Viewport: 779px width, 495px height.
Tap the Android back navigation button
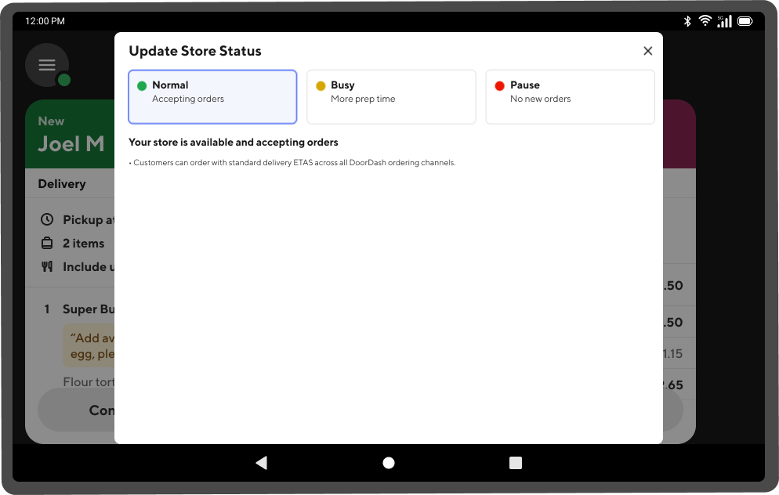[x=261, y=463]
